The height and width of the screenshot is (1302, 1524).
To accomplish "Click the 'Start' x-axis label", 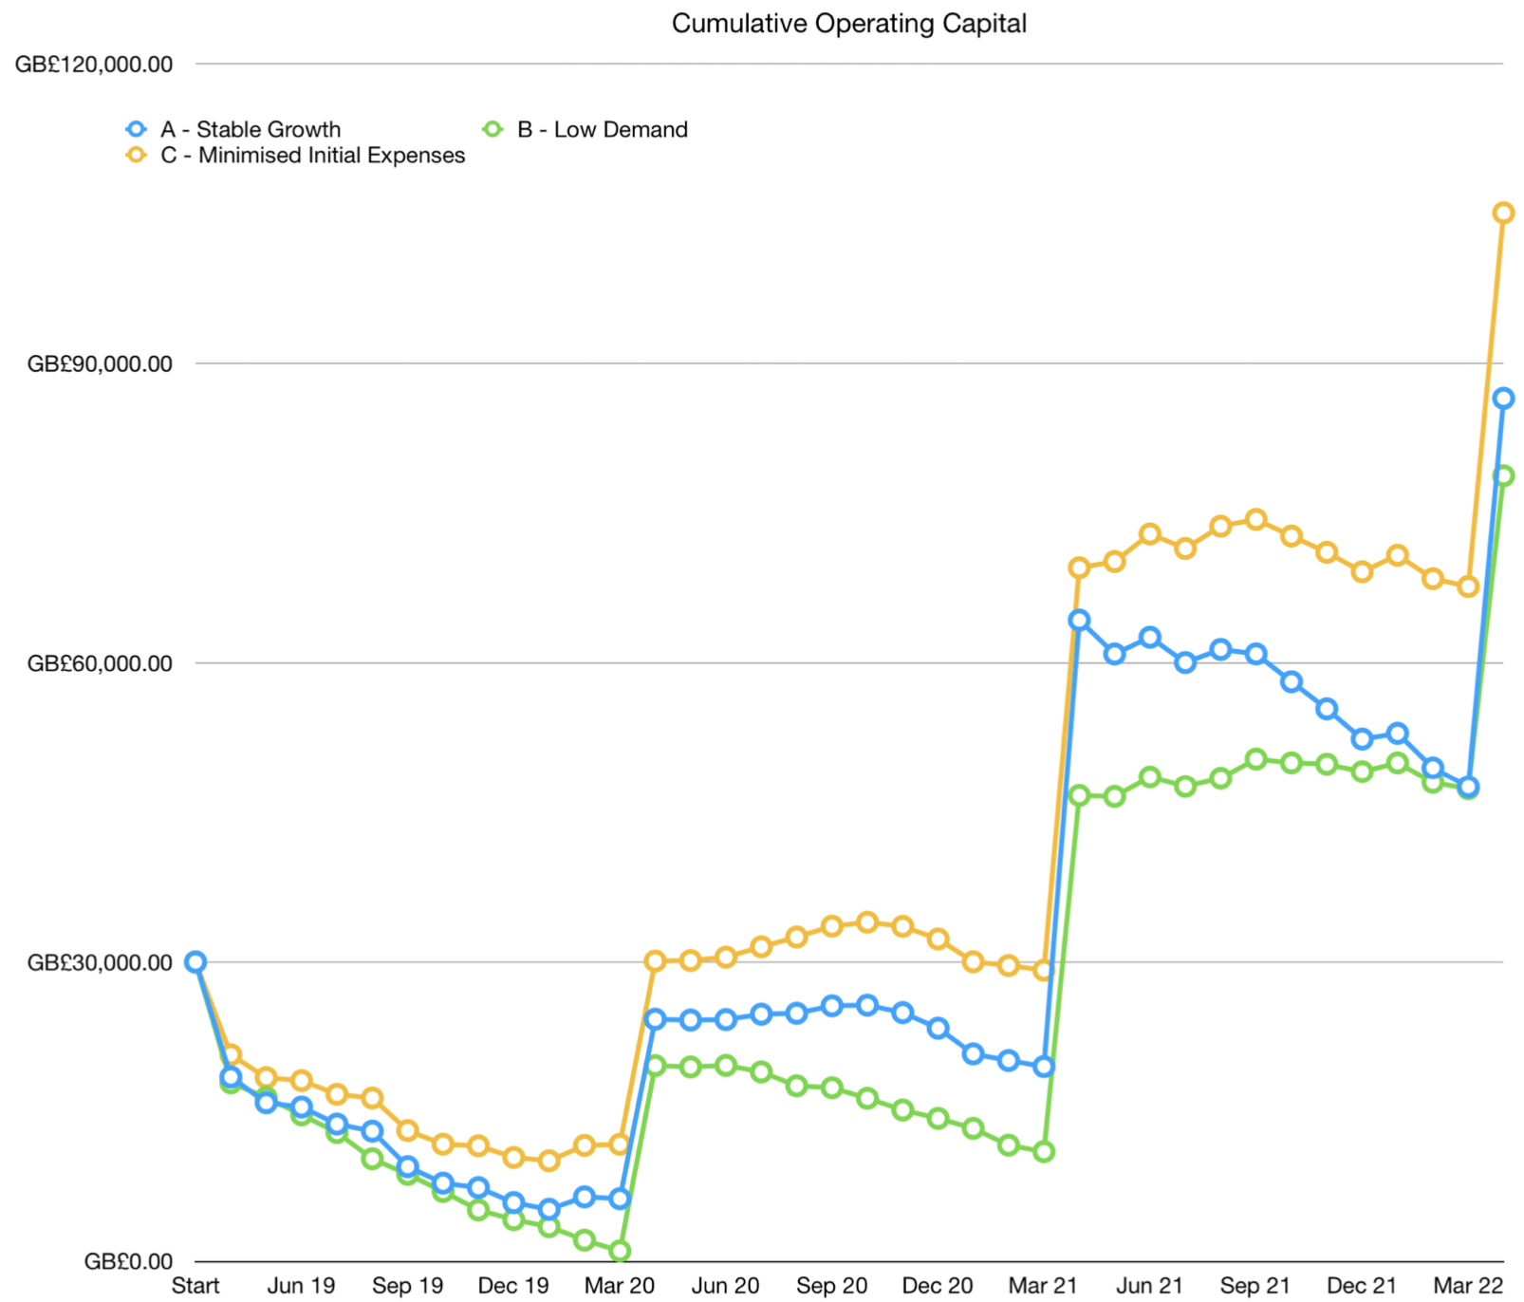I will click(195, 1285).
